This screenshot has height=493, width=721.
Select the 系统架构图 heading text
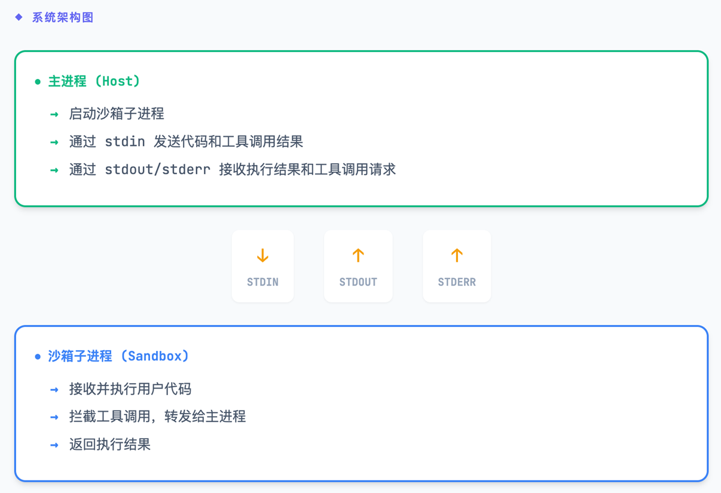pyautogui.click(x=63, y=17)
